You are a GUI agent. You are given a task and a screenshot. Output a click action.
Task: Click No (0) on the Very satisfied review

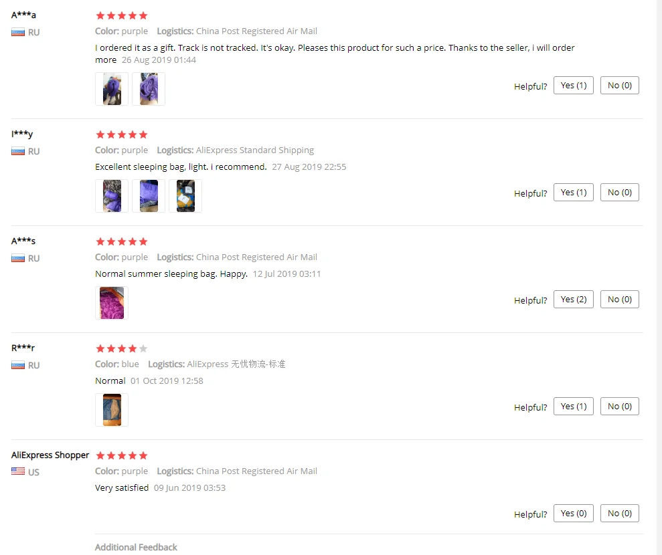coord(619,514)
